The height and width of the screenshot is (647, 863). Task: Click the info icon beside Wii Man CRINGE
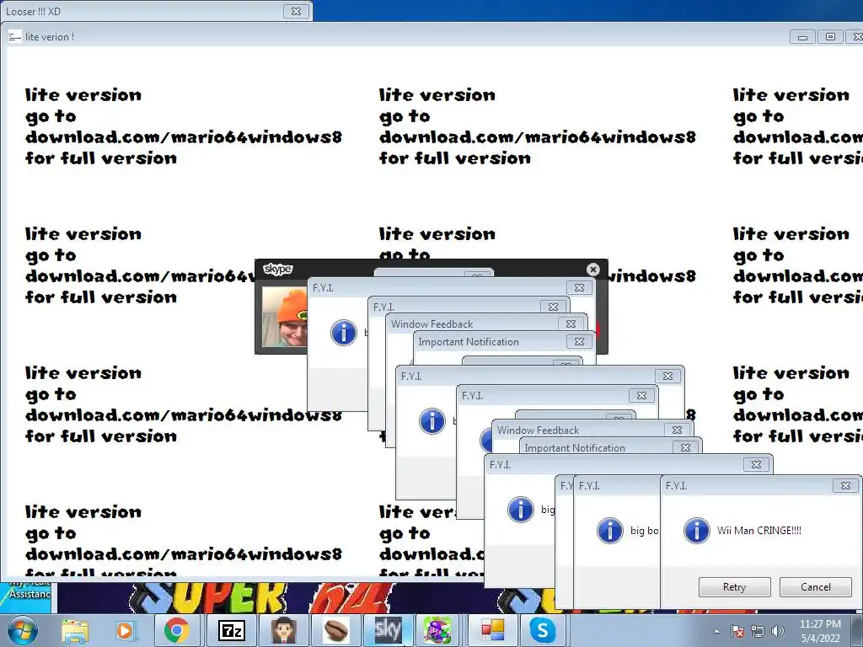696,531
